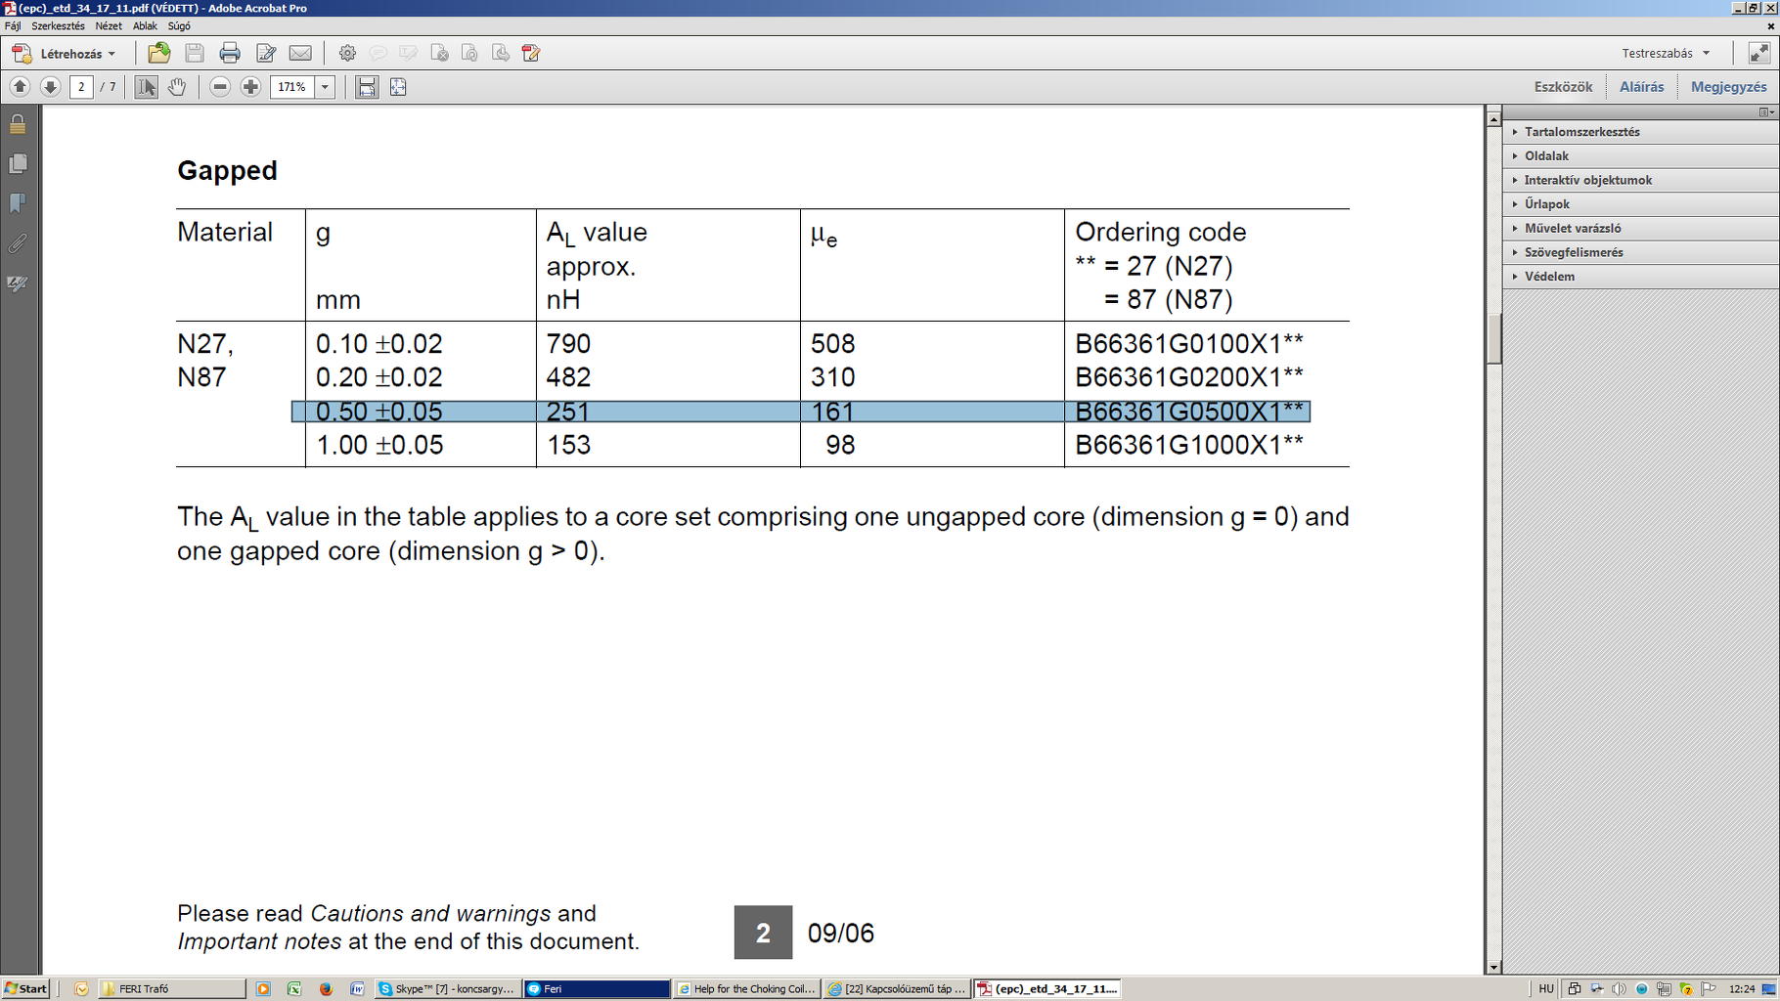The height and width of the screenshot is (1001, 1780).
Task: Click the 171% zoom value field
Action: point(292,87)
